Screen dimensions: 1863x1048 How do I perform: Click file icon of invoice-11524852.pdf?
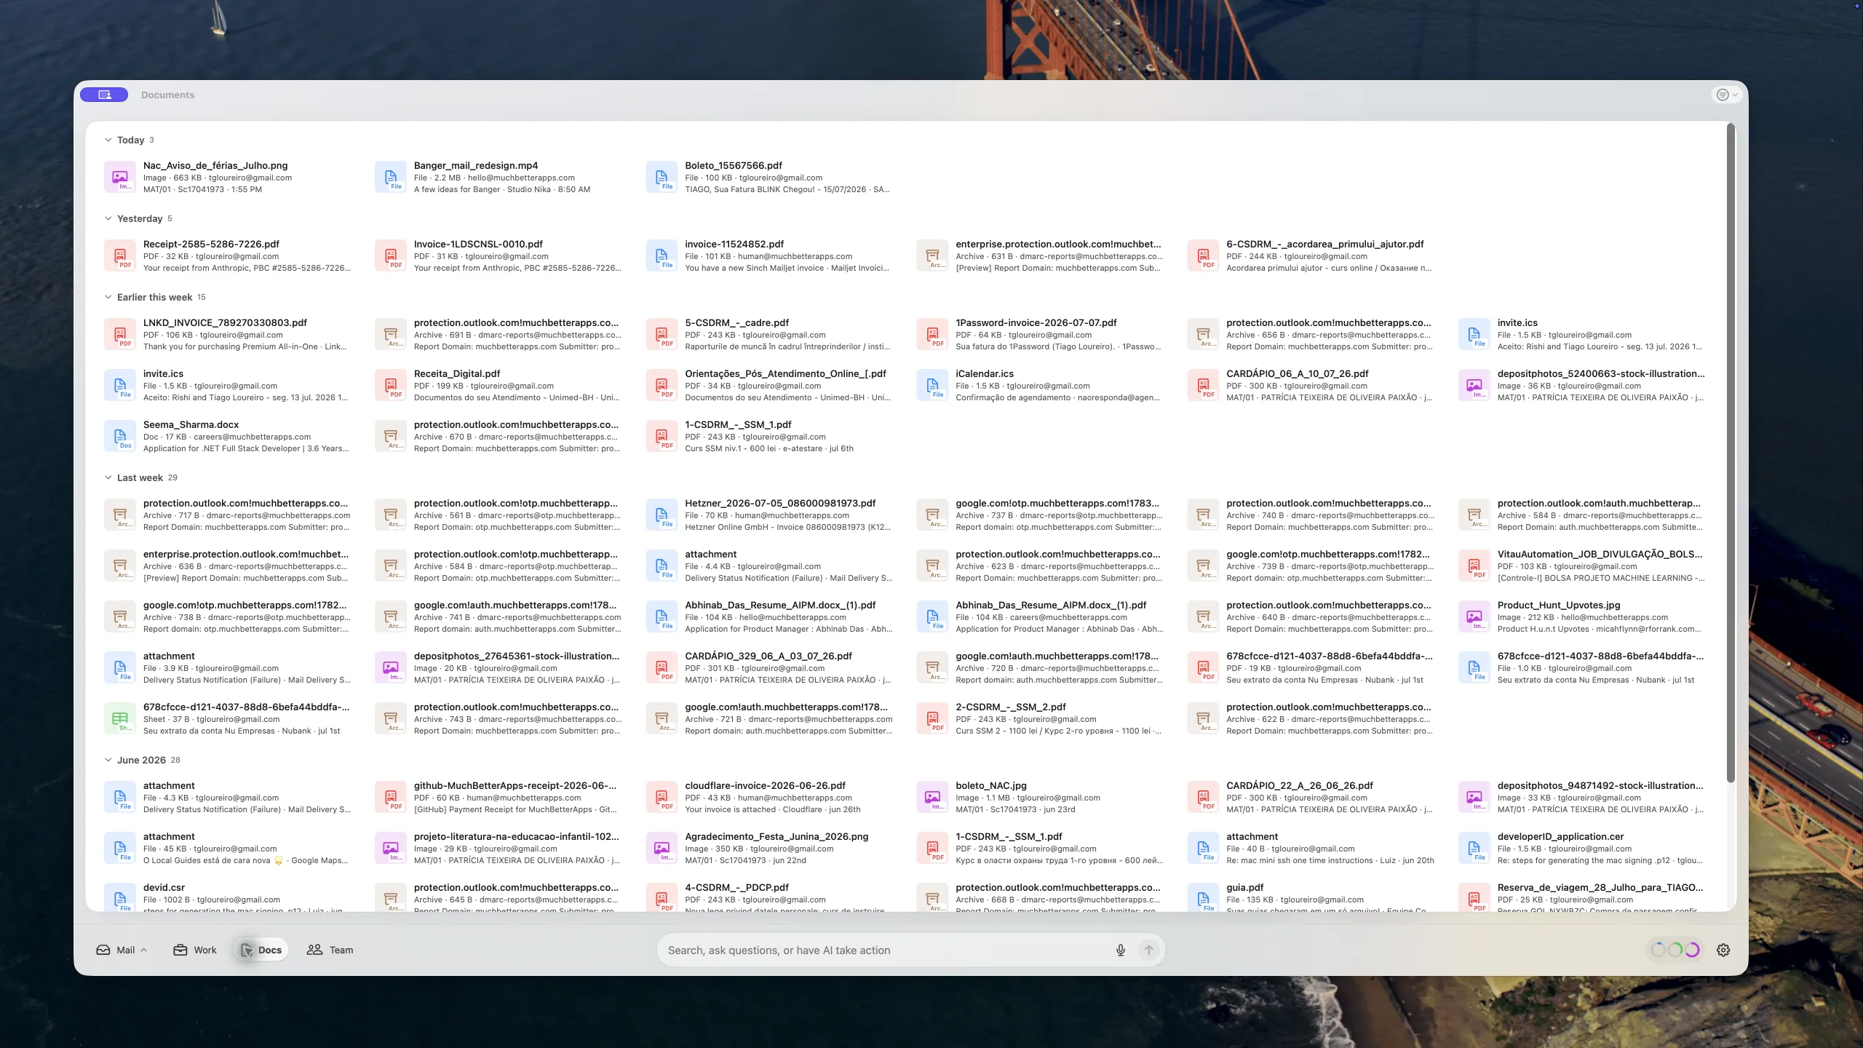coord(662,255)
